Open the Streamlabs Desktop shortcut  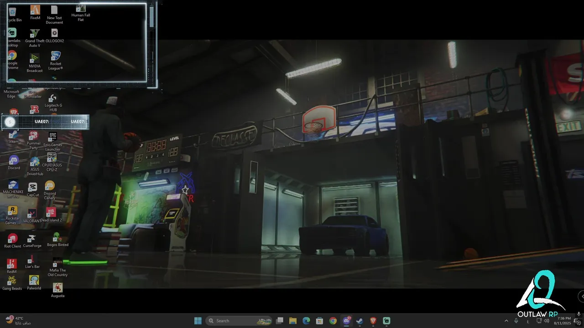tap(13, 38)
